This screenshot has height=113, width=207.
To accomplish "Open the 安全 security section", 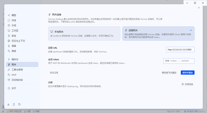I will tap(22, 36).
